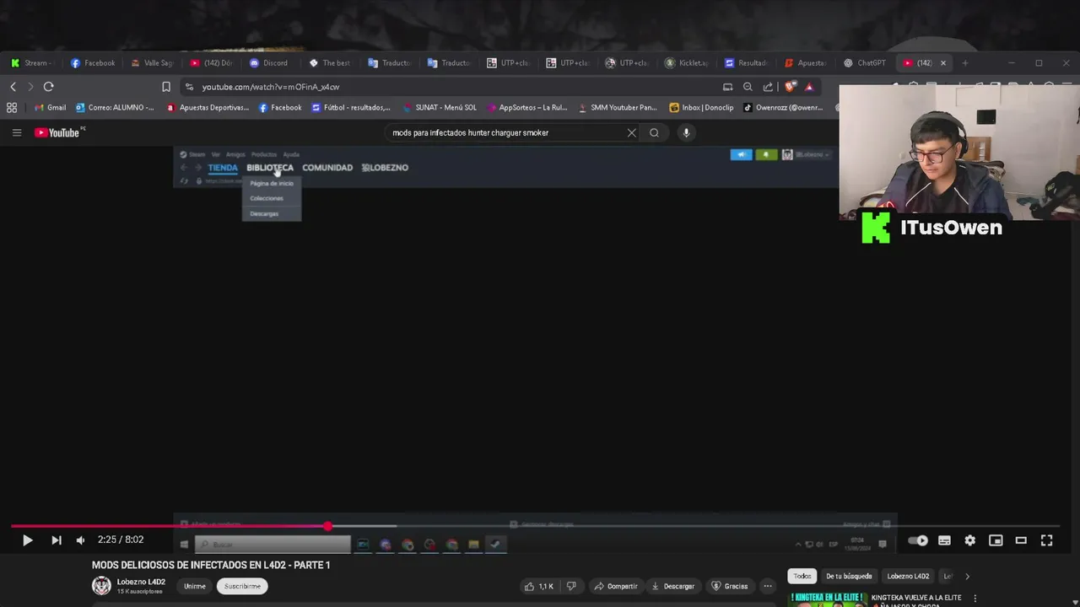Open the Correo: ALUMNO bookmark
The width and height of the screenshot is (1080, 607).
pos(115,107)
